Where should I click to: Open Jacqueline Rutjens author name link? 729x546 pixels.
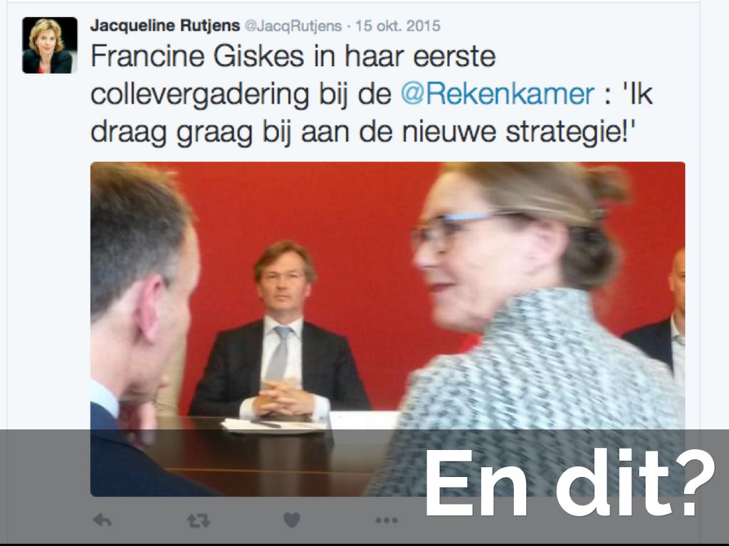165,26
